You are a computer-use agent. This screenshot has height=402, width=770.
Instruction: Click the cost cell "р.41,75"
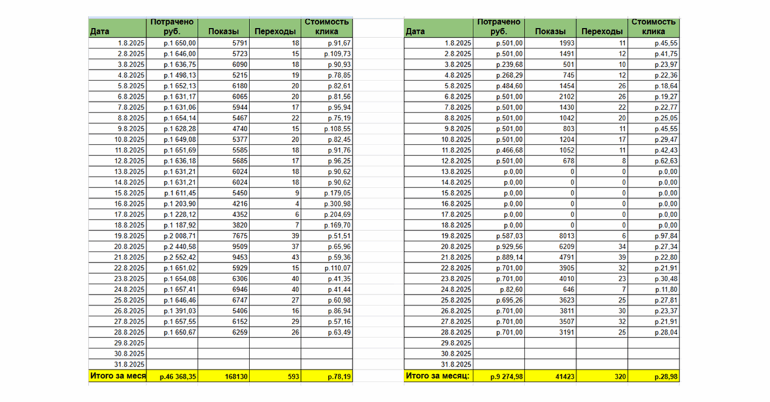[x=653, y=54]
